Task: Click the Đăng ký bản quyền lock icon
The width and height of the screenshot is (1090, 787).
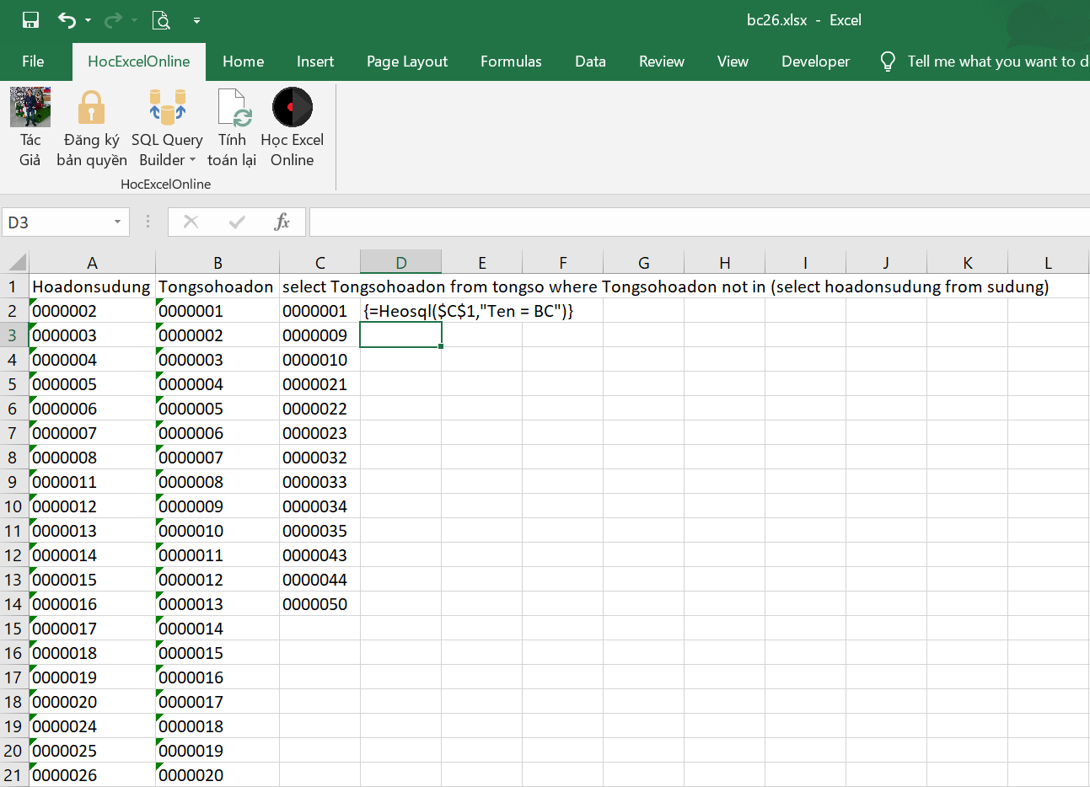Action: pos(91,108)
